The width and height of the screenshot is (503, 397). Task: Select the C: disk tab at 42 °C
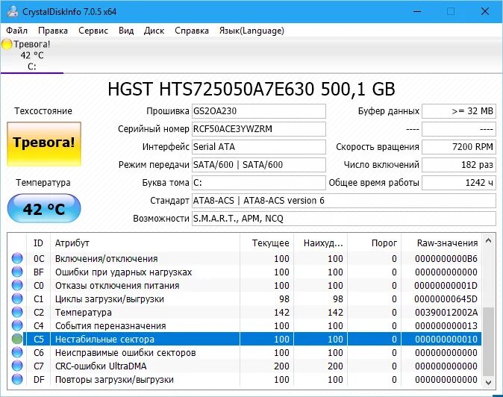click(32, 55)
